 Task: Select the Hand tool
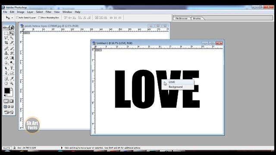[6, 83]
